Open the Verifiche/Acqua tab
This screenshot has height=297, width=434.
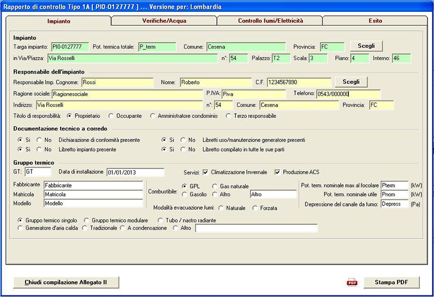163,21
